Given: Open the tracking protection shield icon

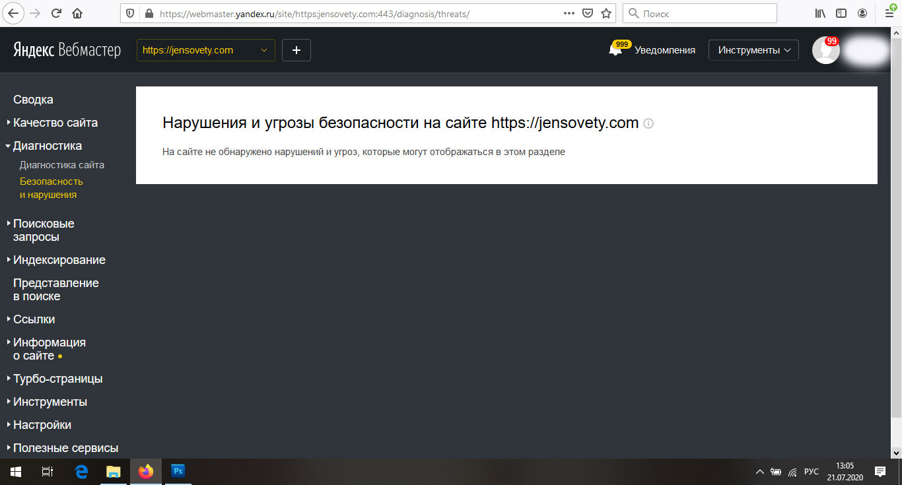Looking at the screenshot, I should tap(131, 13).
